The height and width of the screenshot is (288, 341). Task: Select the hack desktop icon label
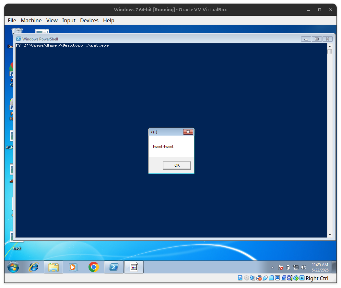[x=17, y=248]
